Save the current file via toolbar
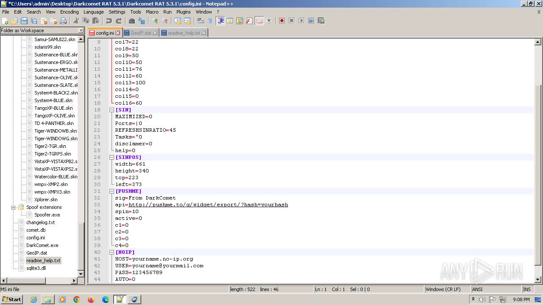The image size is (543, 305). [x=24, y=21]
